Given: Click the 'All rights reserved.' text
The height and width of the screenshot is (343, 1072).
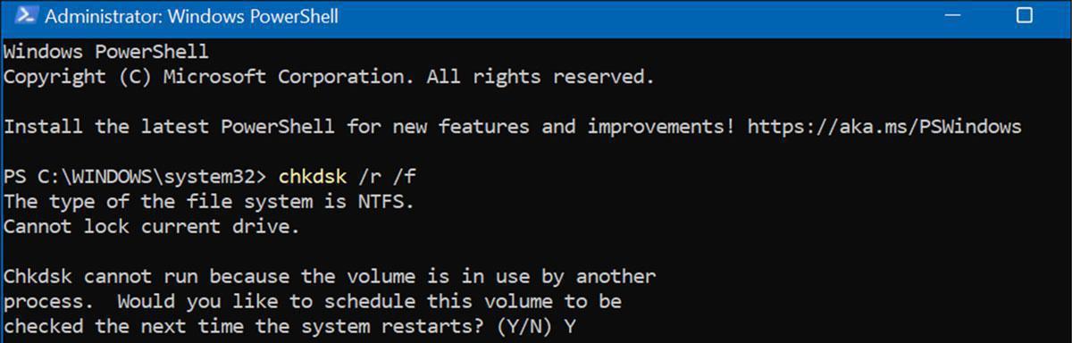Looking at the screenshot, I should tap(540, 77).
